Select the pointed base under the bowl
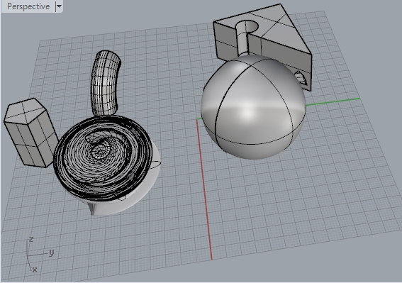 pyautogui.click(x=93, y=209)
